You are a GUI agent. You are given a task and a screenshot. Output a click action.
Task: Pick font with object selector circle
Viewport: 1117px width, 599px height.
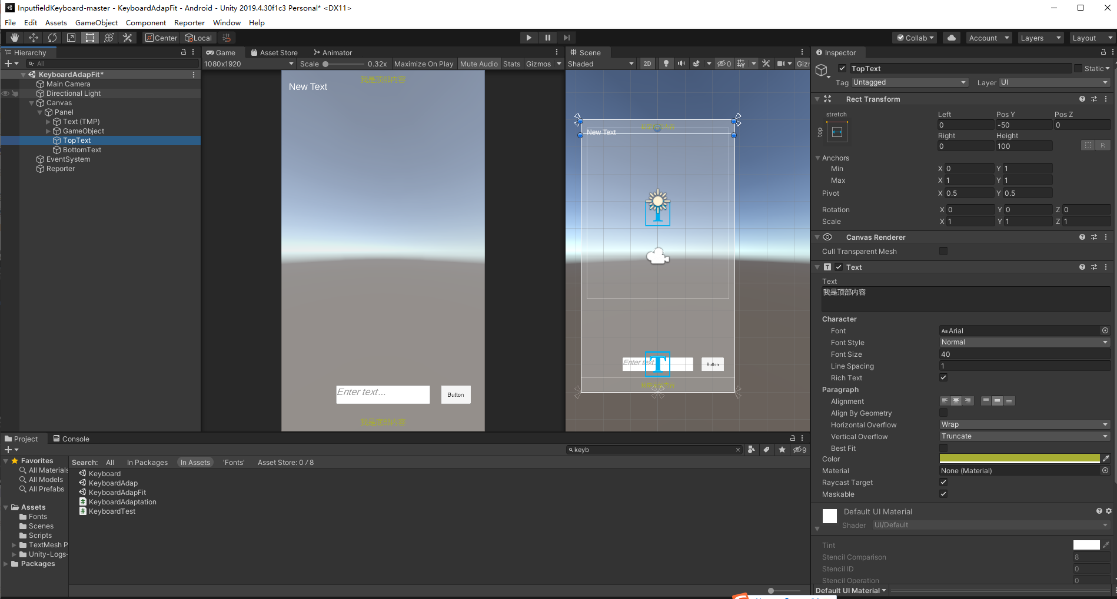tap(1105, 330)
